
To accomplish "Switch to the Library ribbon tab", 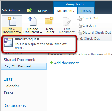I will 86,11.
